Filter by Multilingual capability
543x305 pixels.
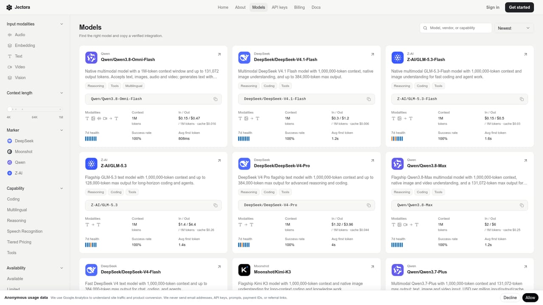point(35,210)
